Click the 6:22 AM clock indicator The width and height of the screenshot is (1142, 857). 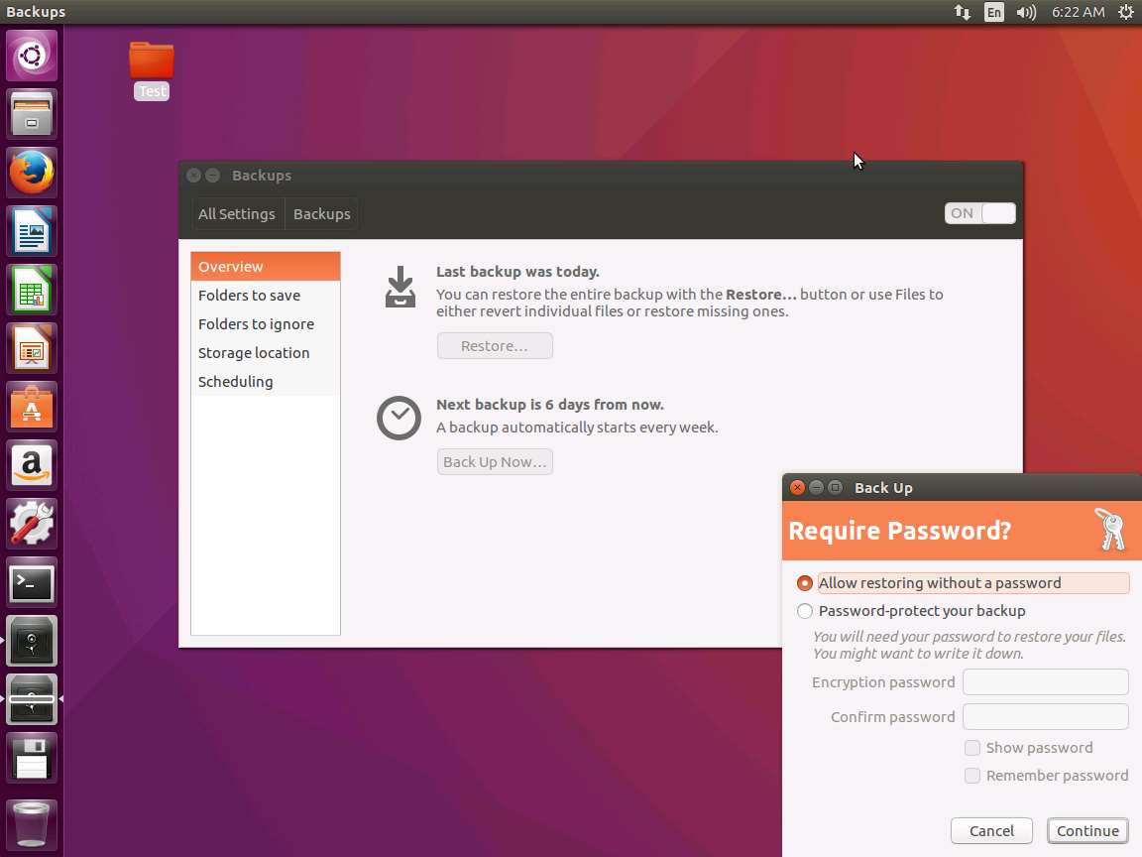(x=1078, y=12)
